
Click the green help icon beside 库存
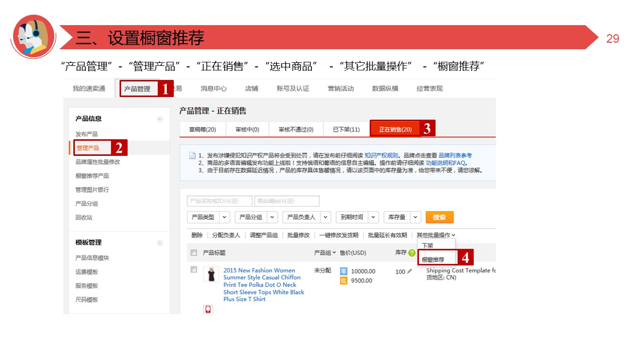click(x=412, y=253)
